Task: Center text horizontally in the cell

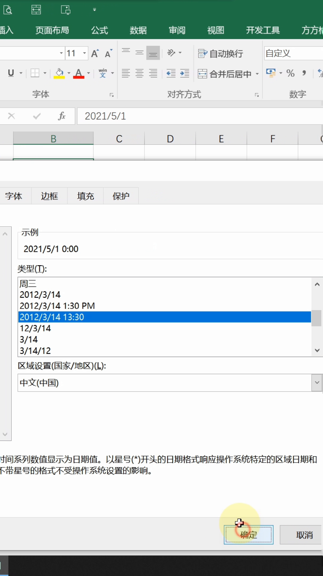Action: (x=139, y=73)
